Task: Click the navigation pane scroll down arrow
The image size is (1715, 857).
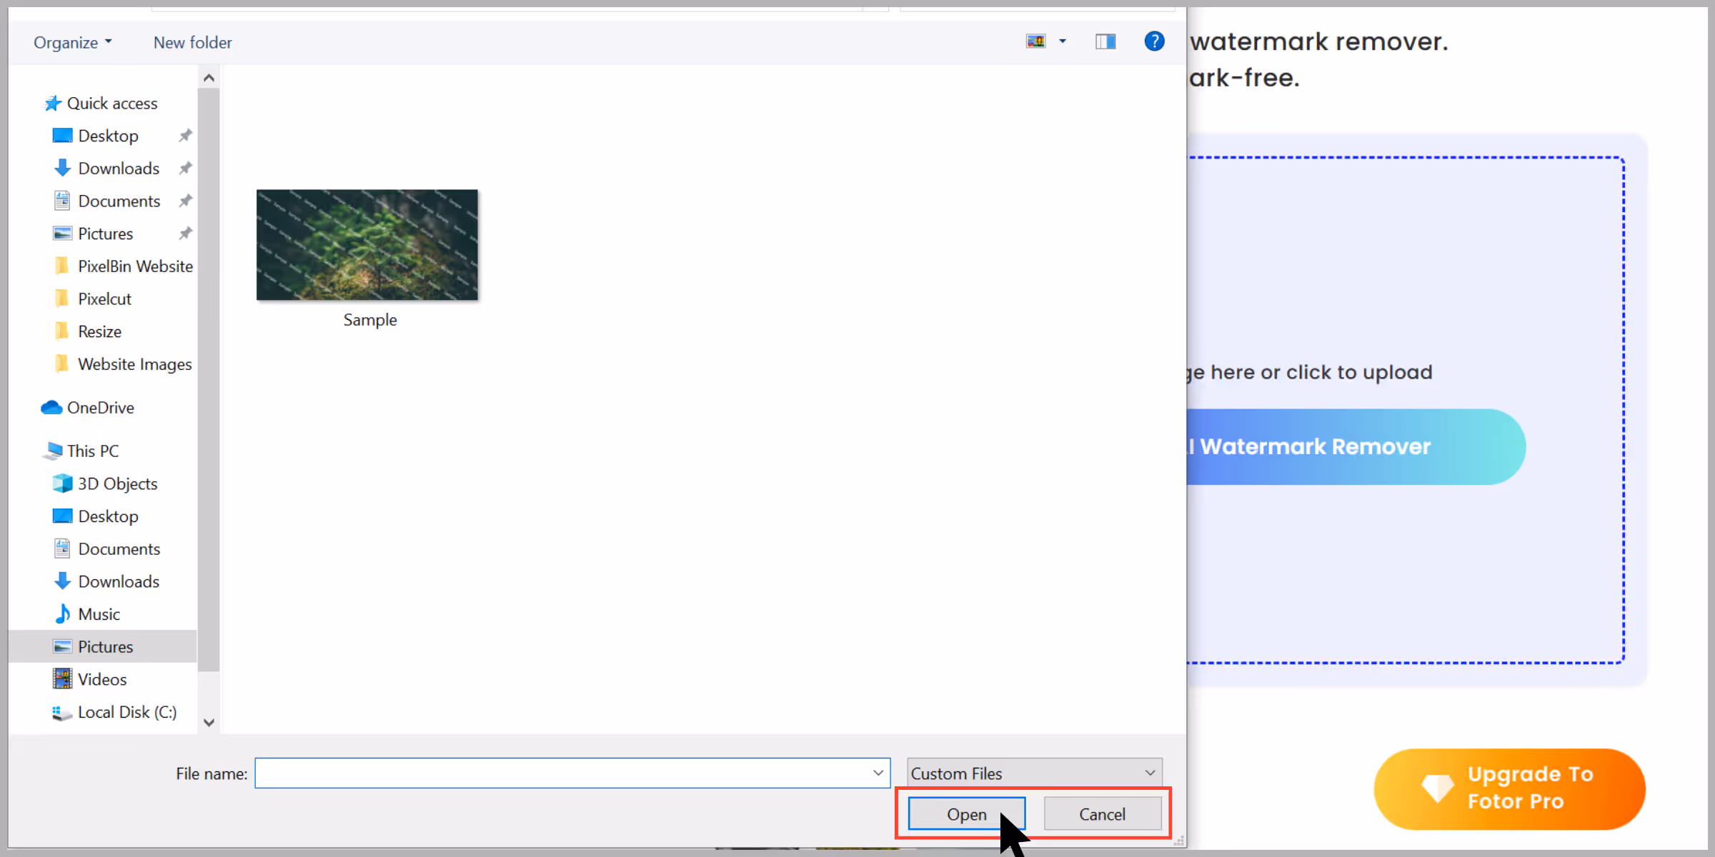Action: tap(209, 722)
